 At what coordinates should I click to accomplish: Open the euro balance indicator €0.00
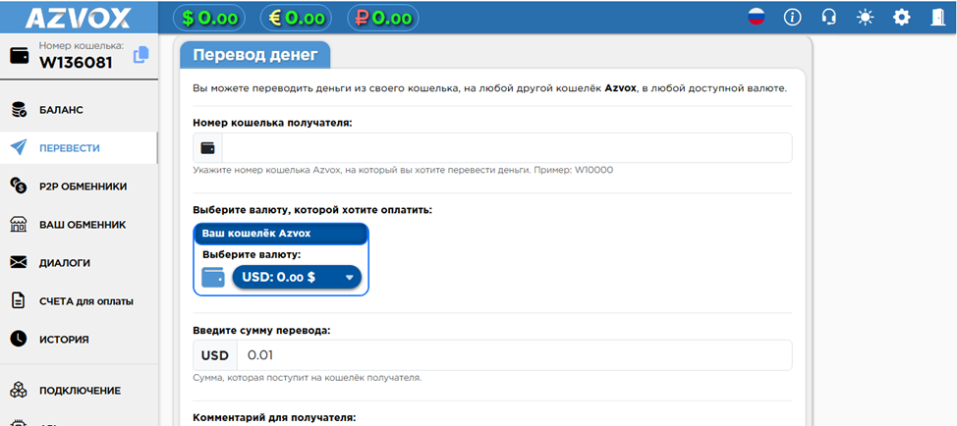coord(297,19)
